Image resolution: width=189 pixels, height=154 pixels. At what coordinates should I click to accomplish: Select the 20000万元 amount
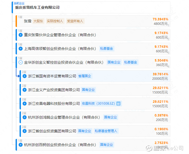click(160, 79)
